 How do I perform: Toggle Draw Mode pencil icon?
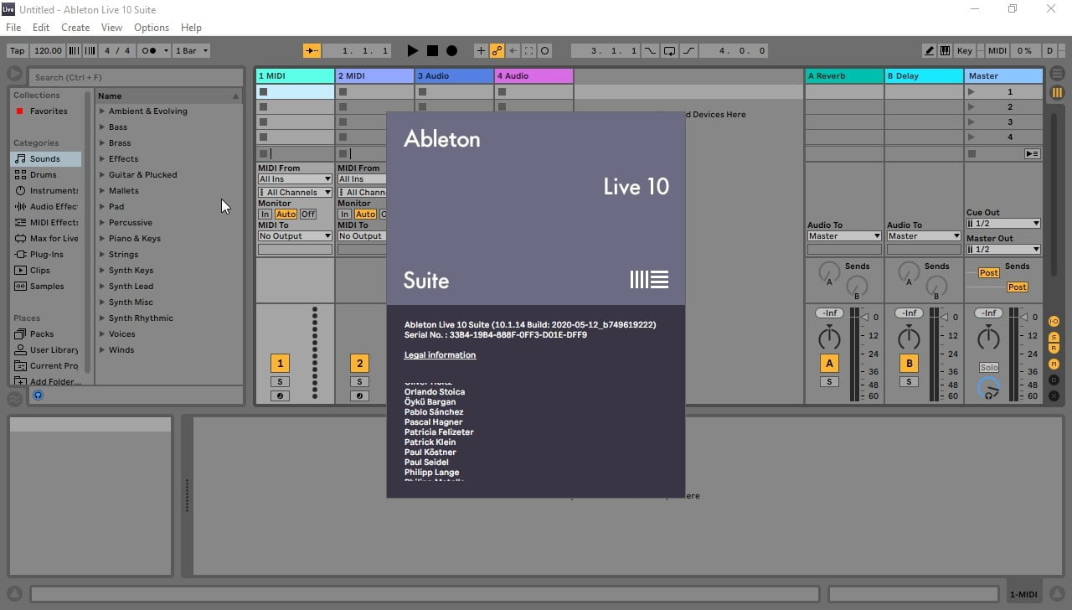pos(930,50)
